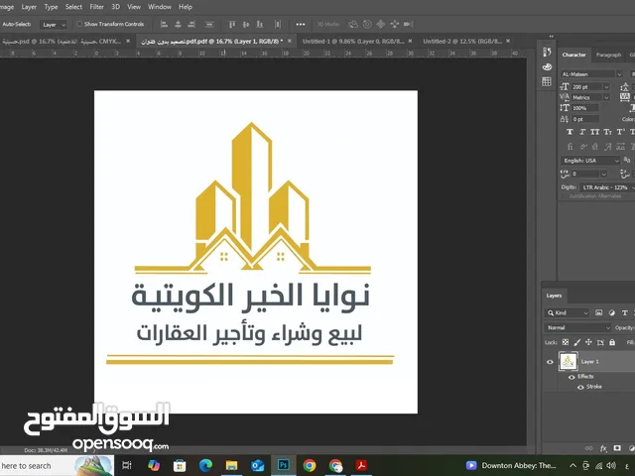Image resolution: width=635 pixels, height=476 pixels.
Task: Filter layers by adjustment layers icon
Action: point(612,313)
